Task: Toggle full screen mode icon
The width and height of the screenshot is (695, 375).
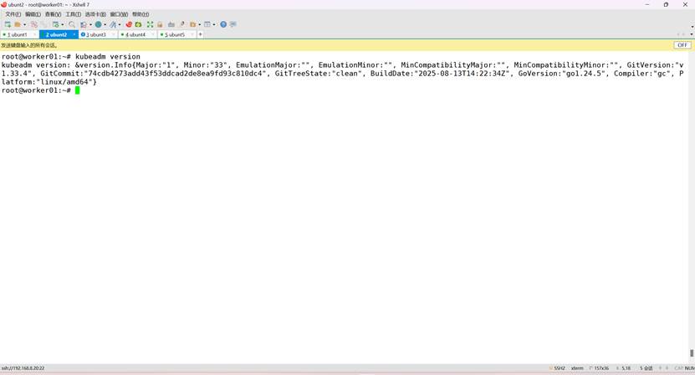Action: pyautogui.click(x=150, y=24)
